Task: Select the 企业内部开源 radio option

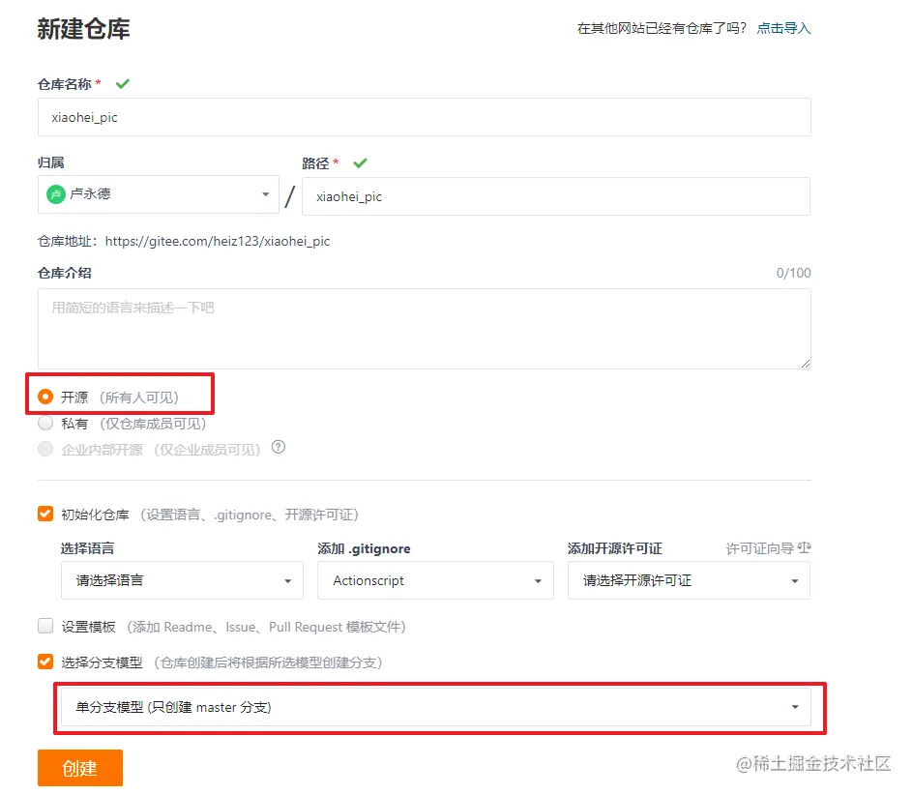Action: click(x=45, y=449)
